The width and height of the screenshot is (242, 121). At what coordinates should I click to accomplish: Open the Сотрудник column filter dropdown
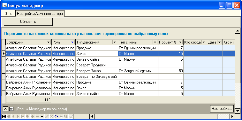[x=48, y=42]
